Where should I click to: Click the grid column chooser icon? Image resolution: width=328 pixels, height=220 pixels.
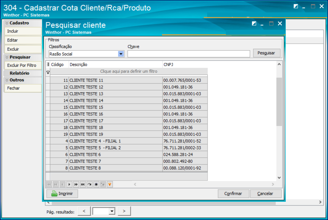(x=48, y=64)
